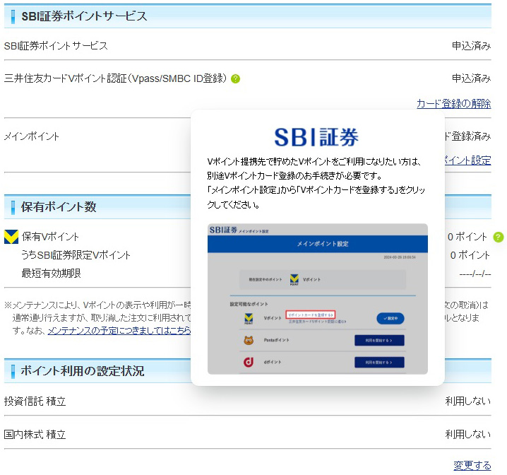Click the green help icon next to 0 ポイント
The height and width of the screenshot is (475, 507).
point(499,237)
